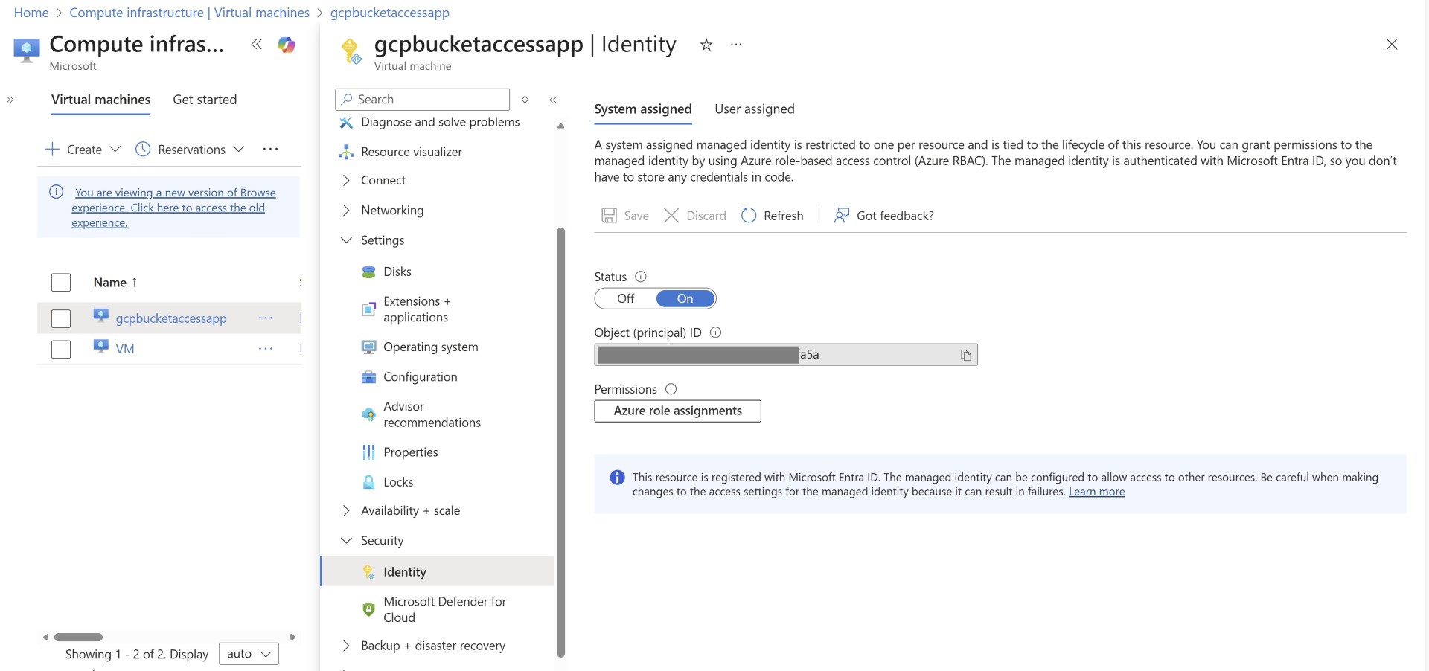Select Identity in the resource menu
Screen dimensions: 1429x671
click(438, 571)
